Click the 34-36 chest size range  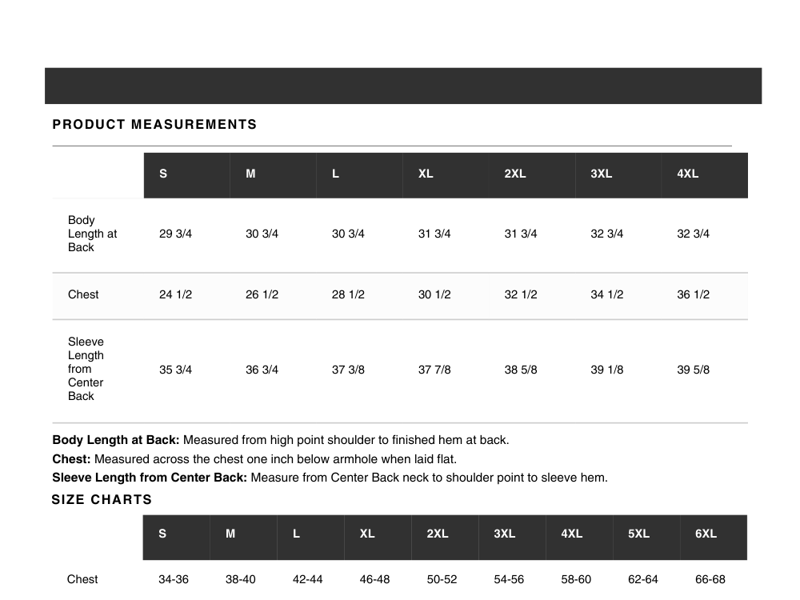[174, 579]
